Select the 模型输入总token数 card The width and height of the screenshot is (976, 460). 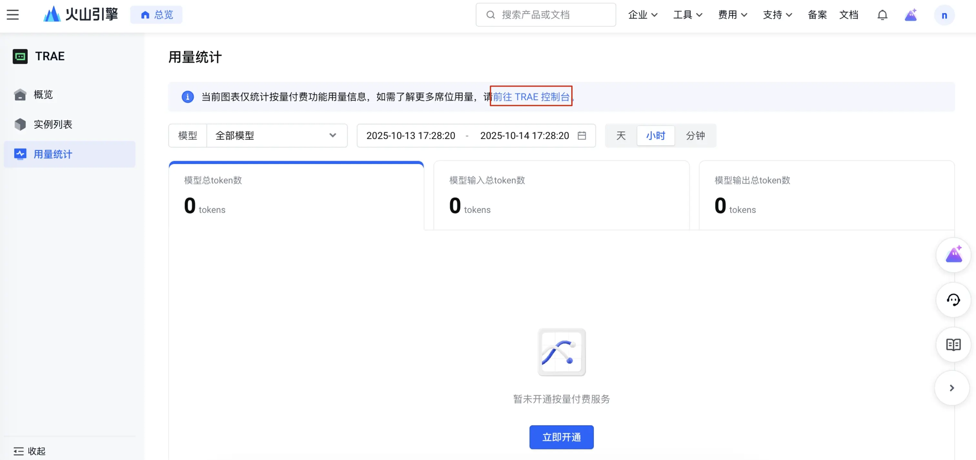[561, 195]
